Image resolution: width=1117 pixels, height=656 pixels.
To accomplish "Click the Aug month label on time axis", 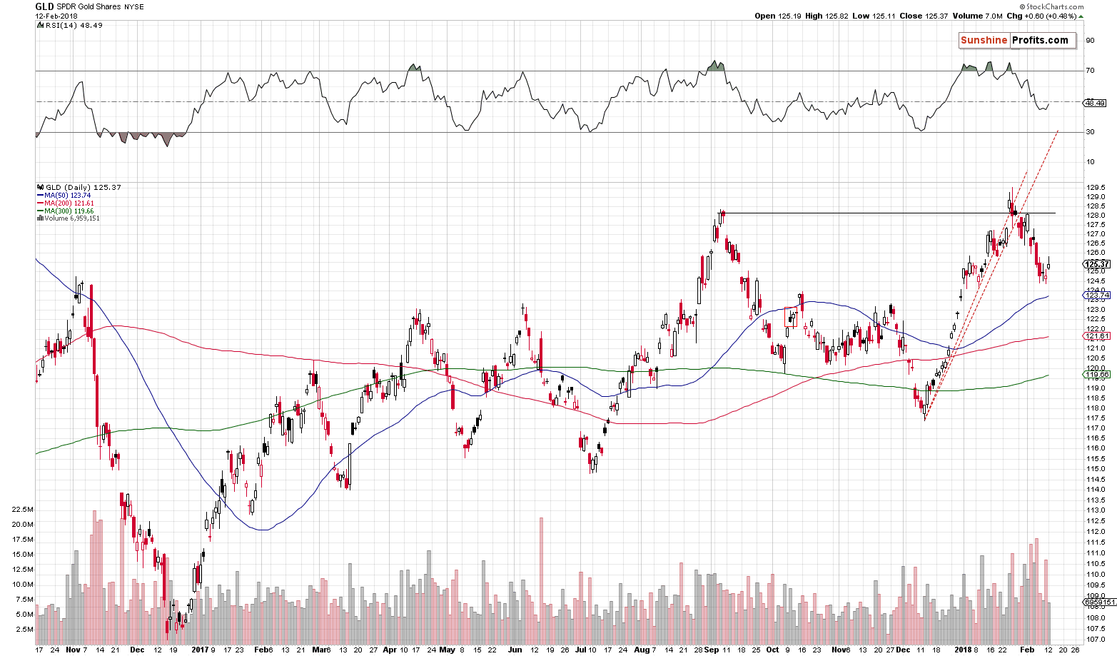I will pyautogui.click(x=642, y=650).
